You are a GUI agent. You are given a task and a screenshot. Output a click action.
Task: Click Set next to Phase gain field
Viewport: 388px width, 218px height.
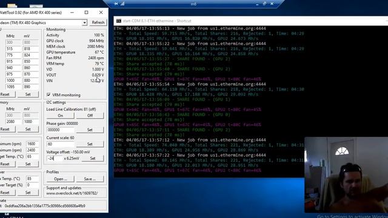tap(90, 130)
